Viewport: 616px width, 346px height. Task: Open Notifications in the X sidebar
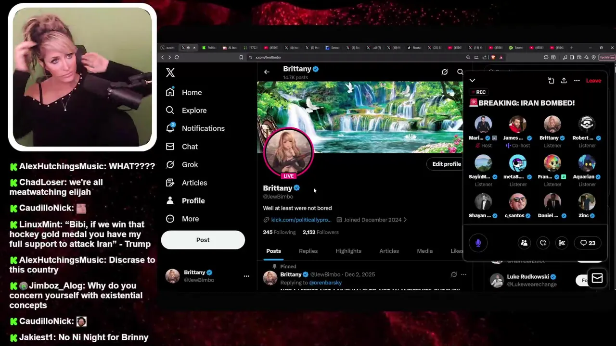pyautogui.click(x=195, y=128)
